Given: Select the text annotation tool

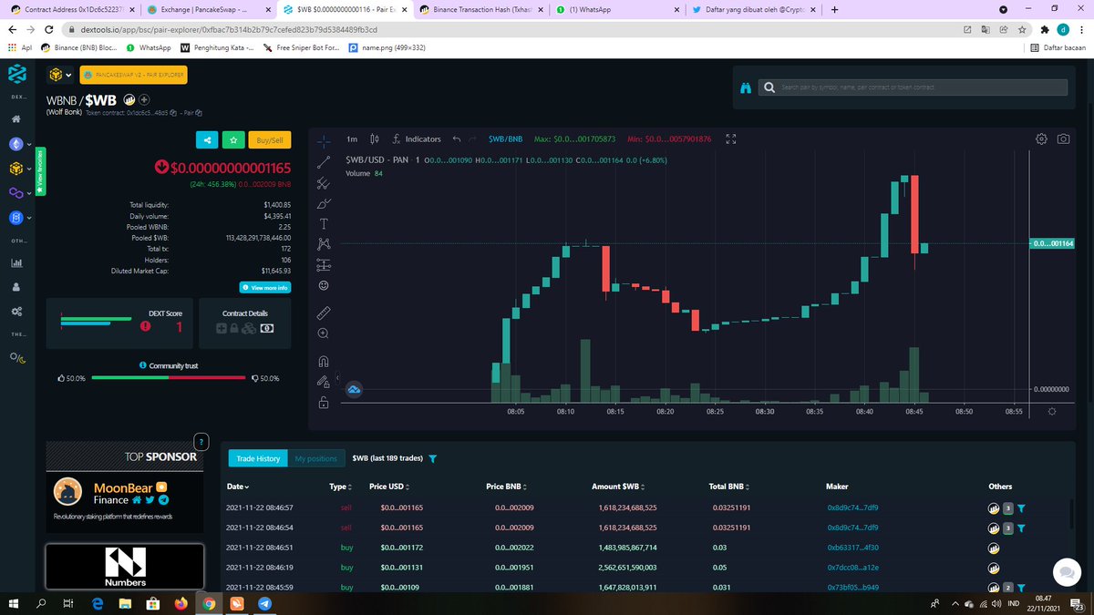Looking at the screenshot, I should [x=324, y=223].
